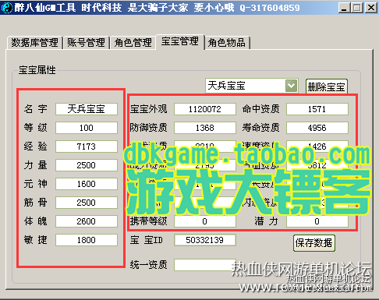379x300 pixels.
Task: Click the 力量 field with value 2500
Action: click(87, 165)
